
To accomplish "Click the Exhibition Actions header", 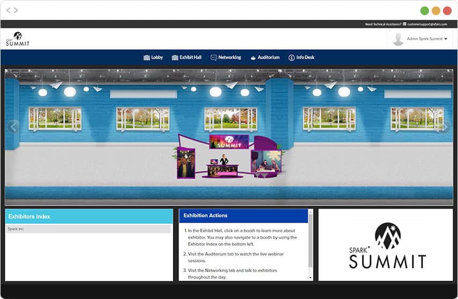I will pyautogui.click(x=243, y=216).
